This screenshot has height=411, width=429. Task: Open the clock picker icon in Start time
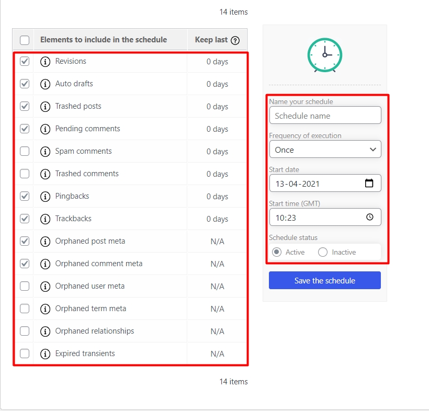370,217
